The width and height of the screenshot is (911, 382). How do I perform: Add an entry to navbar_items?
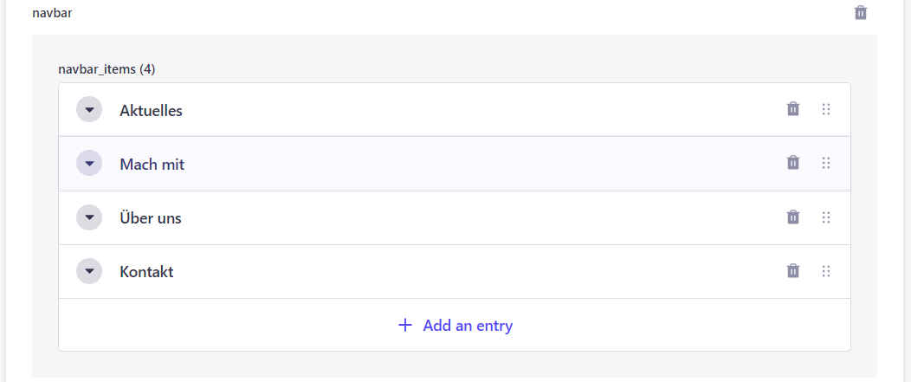[x=455, y=325]
